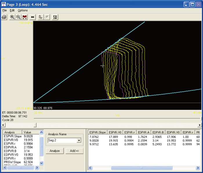The width and height of the screenshot is (203, 173).
Task: Click the Value column header
Action: (31, 132)
